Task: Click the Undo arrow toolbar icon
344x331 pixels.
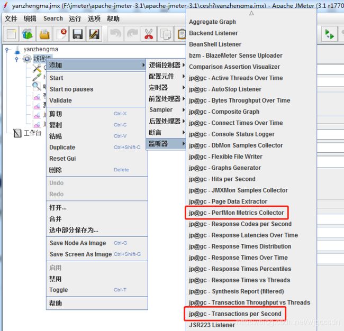Action: [115, 34]
